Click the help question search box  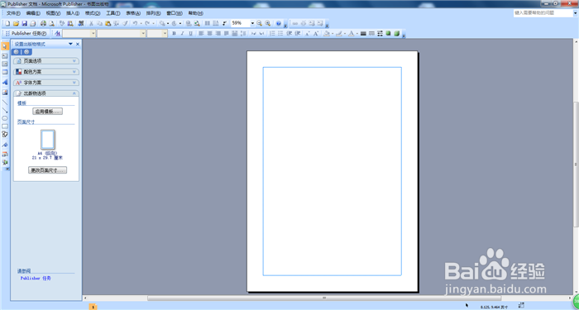(x=543, y=13)
